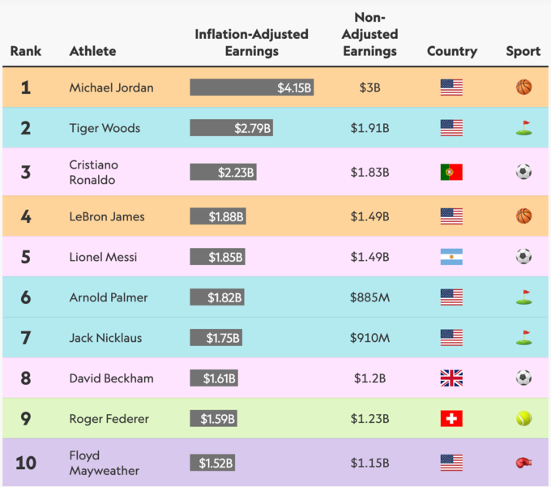Click Floyd Mayweather's boxing glove icon

click(523, 463)
